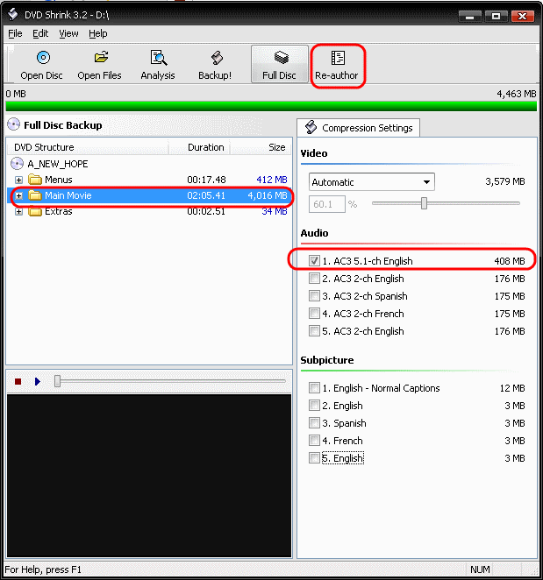Enable audio track 5 AC3 2-ch English

314,330
